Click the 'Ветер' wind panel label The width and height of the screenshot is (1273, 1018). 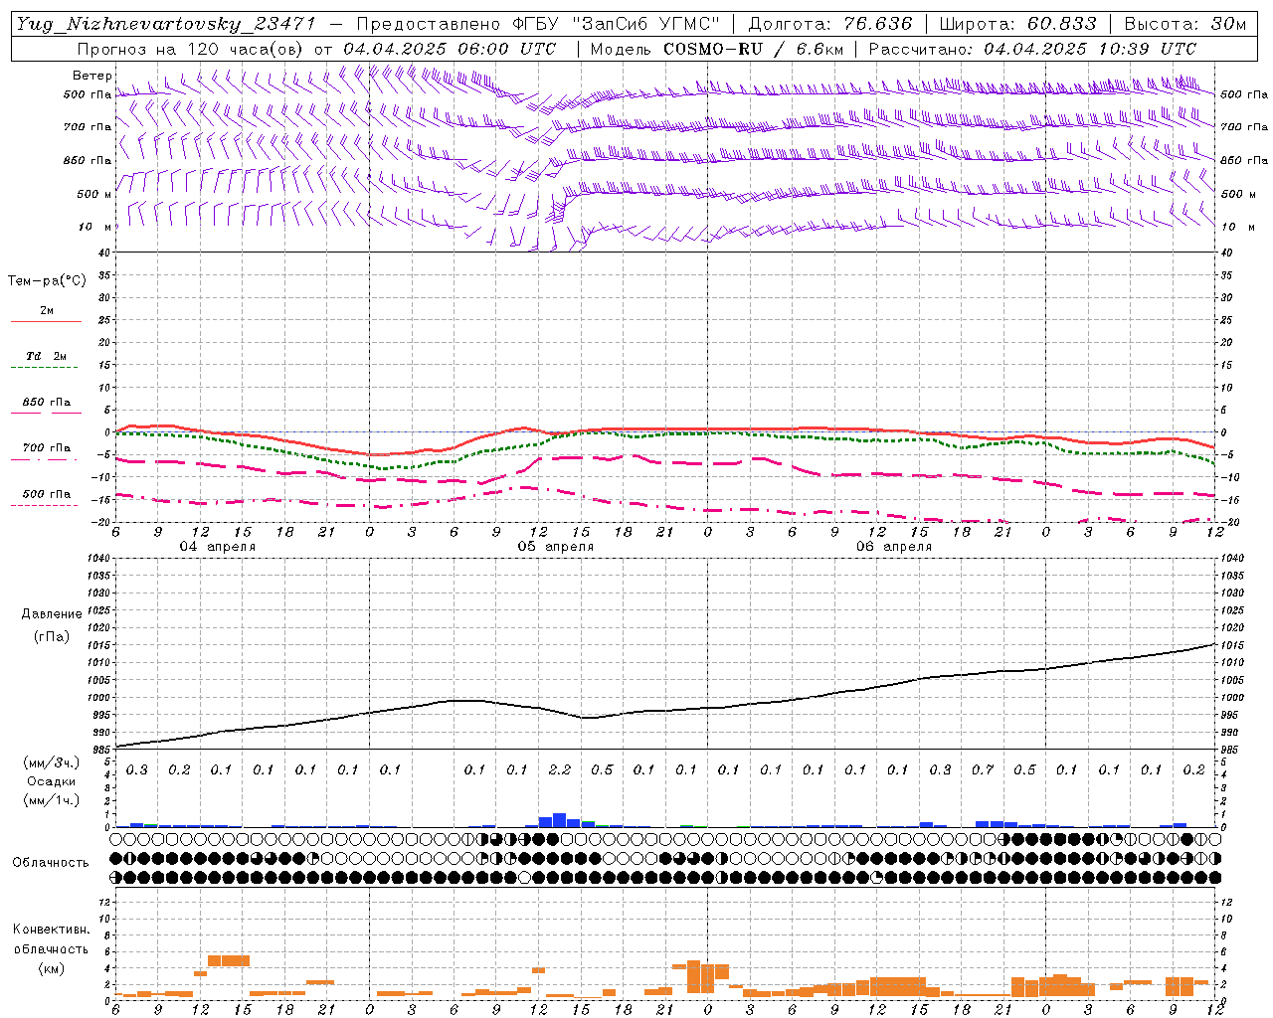pos(92,76)
